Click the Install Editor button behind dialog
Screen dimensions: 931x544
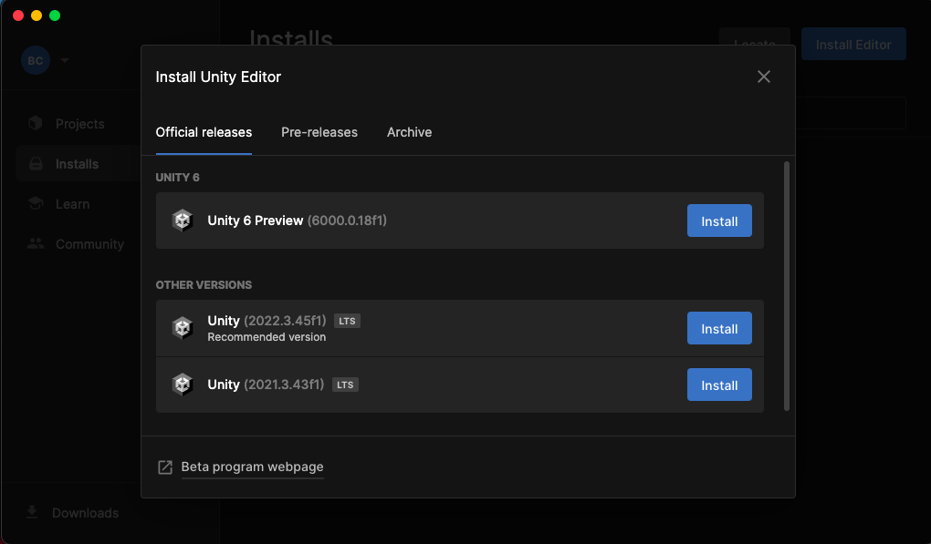[x=853, y=45]
